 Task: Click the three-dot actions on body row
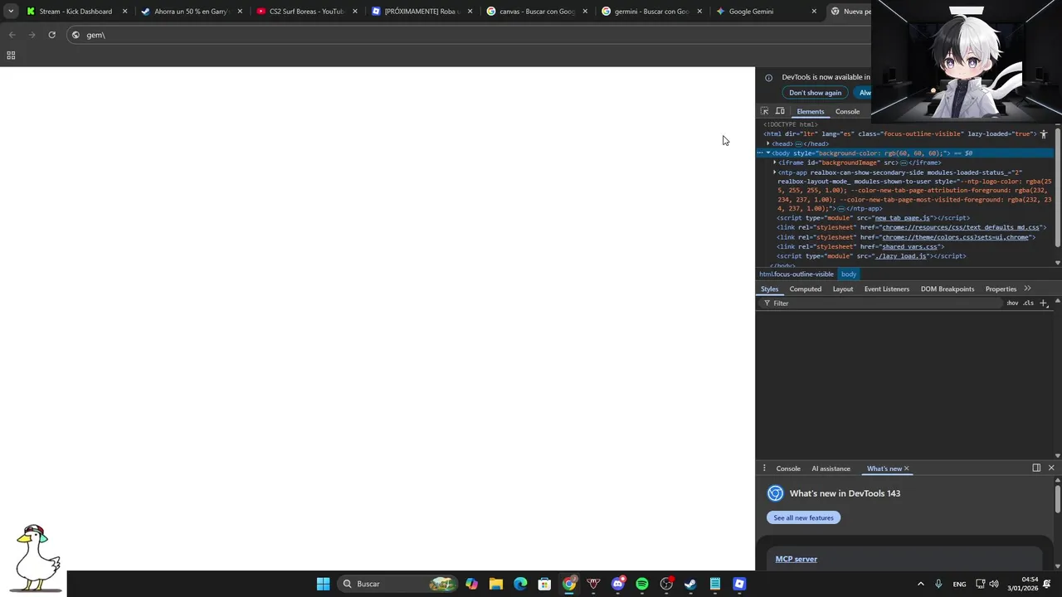coord(760,153)
